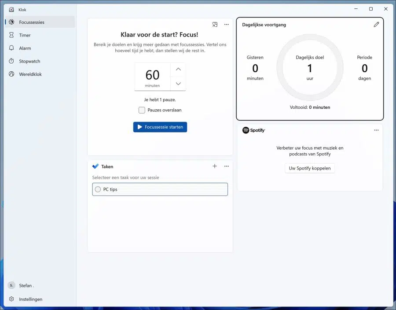The width and height of the screenshot is (396, 310).
Task: Click Selecteer een taak voor uw sessie
Action: [125, 177]
